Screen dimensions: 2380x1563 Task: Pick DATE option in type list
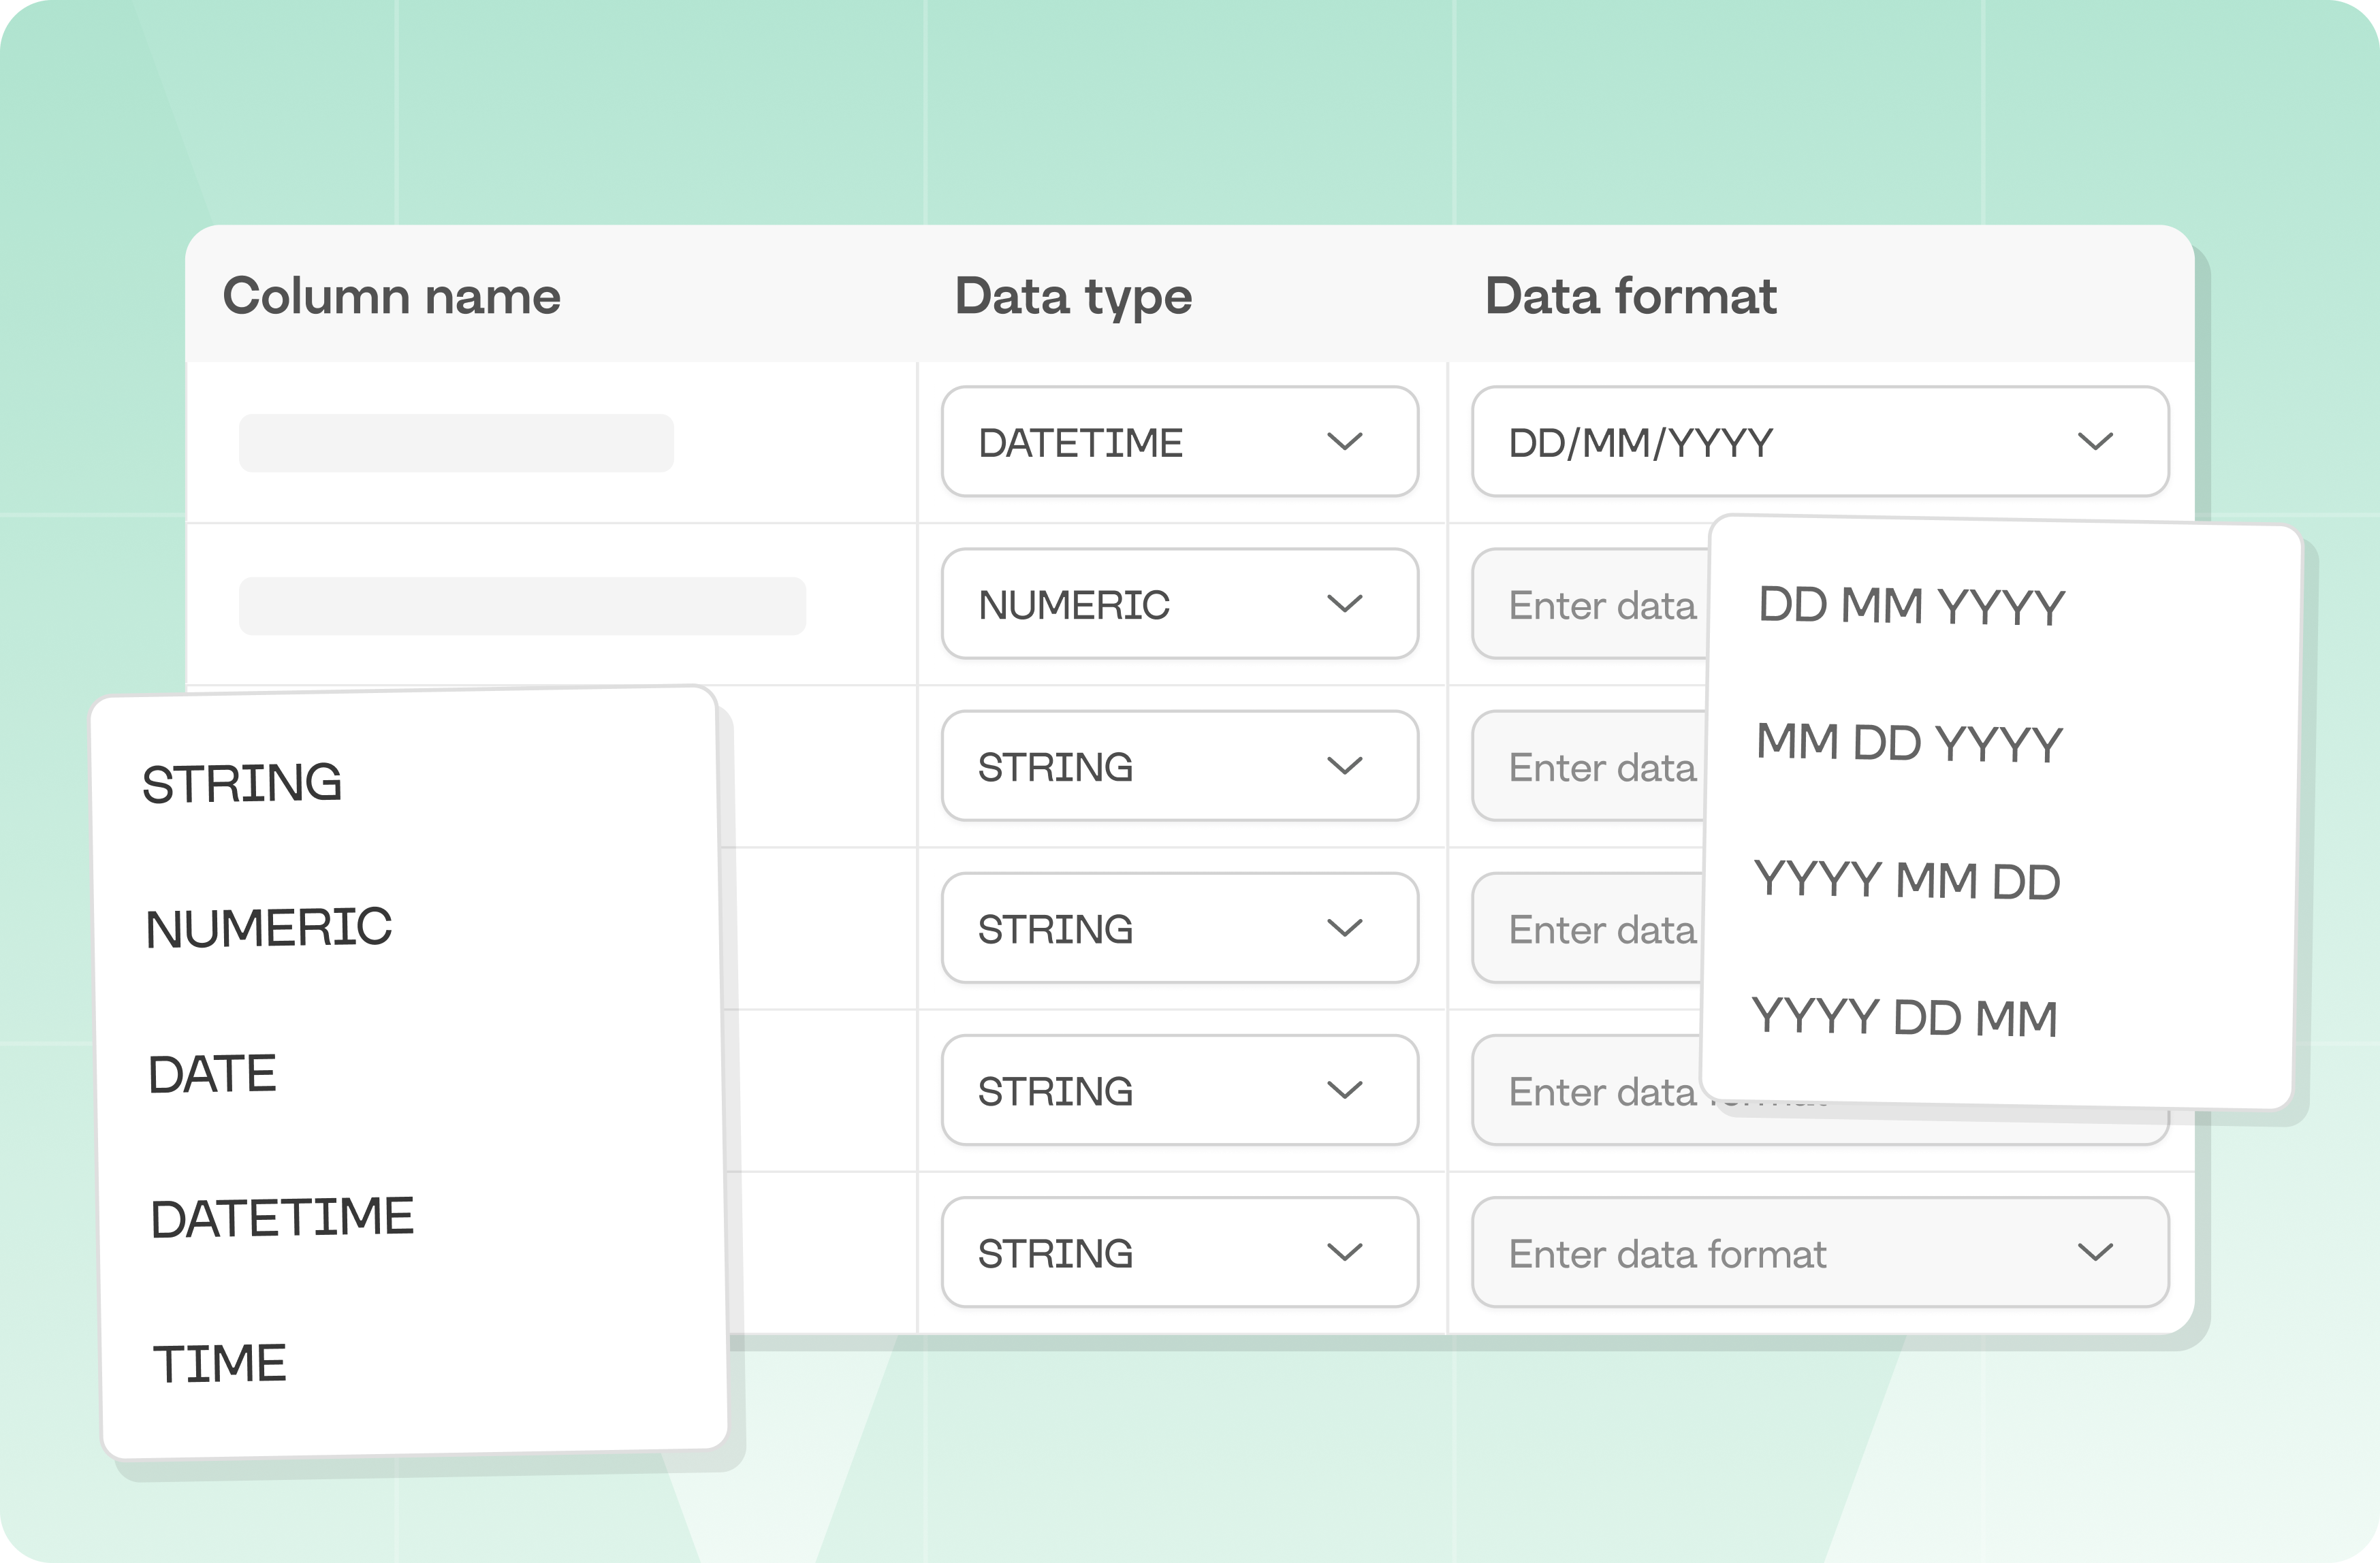point(212,1074)
